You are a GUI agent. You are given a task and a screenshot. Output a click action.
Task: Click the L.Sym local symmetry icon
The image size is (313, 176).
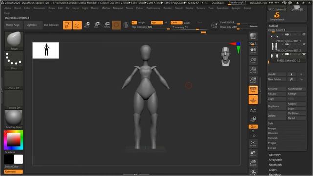[253, 110]
